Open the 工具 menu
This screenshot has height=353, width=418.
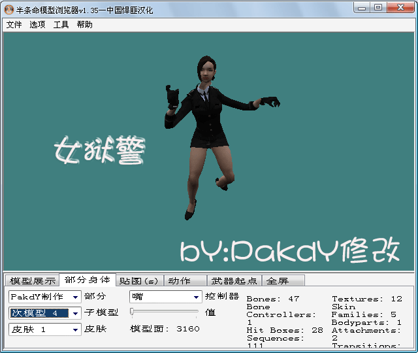point(61,25)
